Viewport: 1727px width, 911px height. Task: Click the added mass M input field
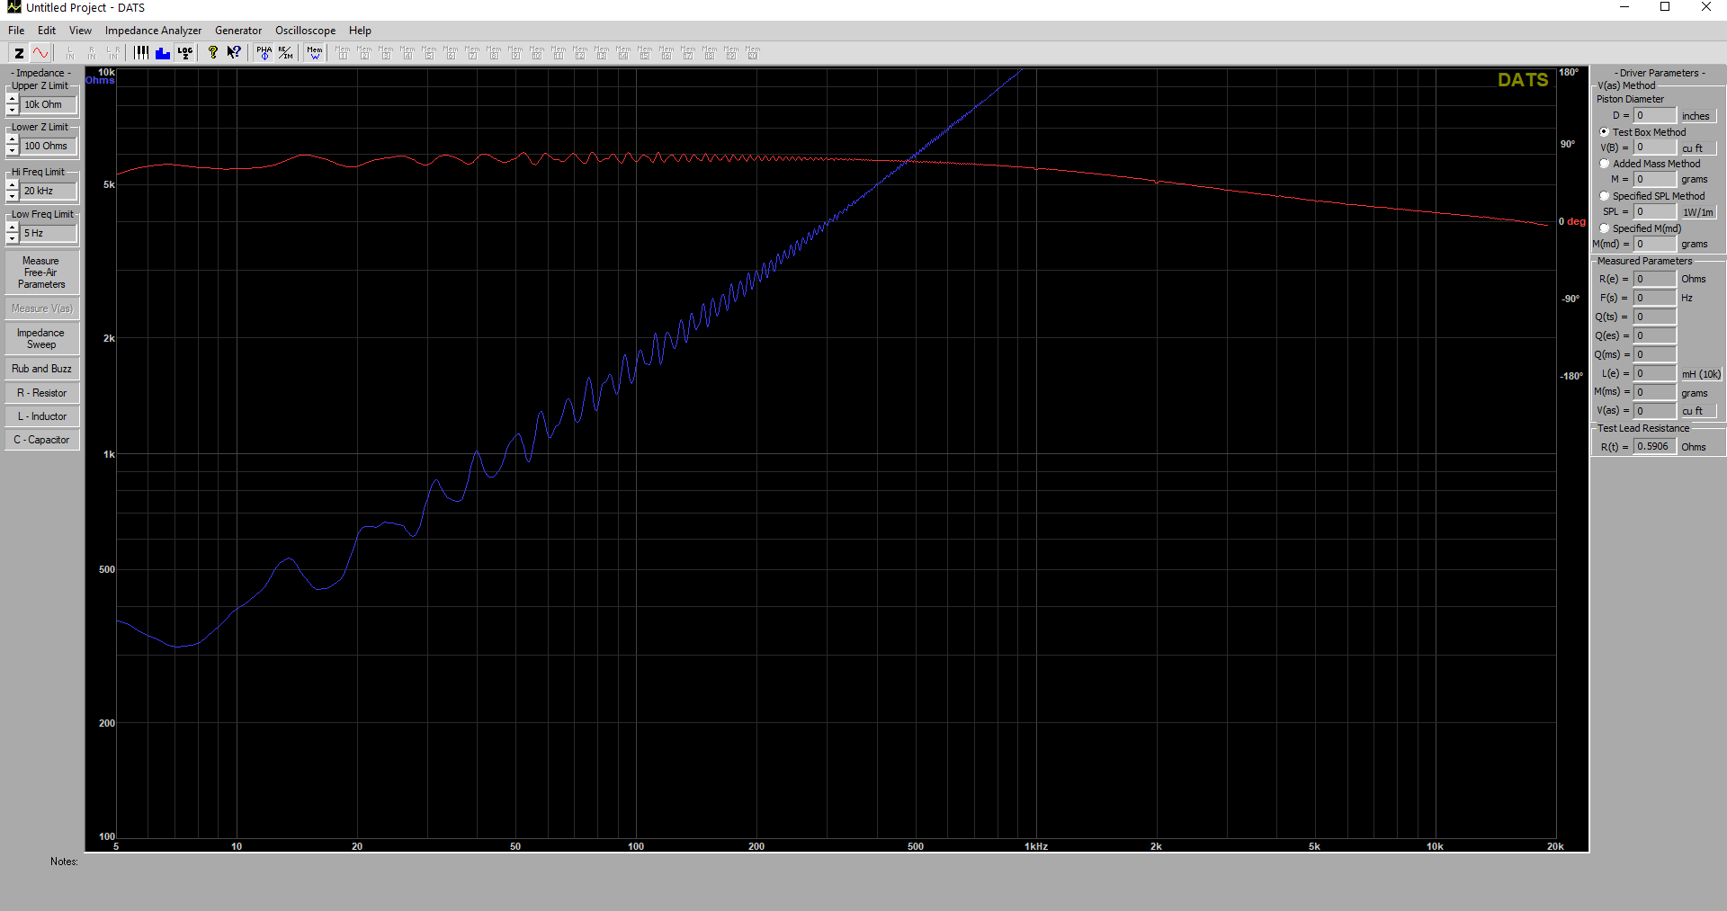tap(1655, 179)
